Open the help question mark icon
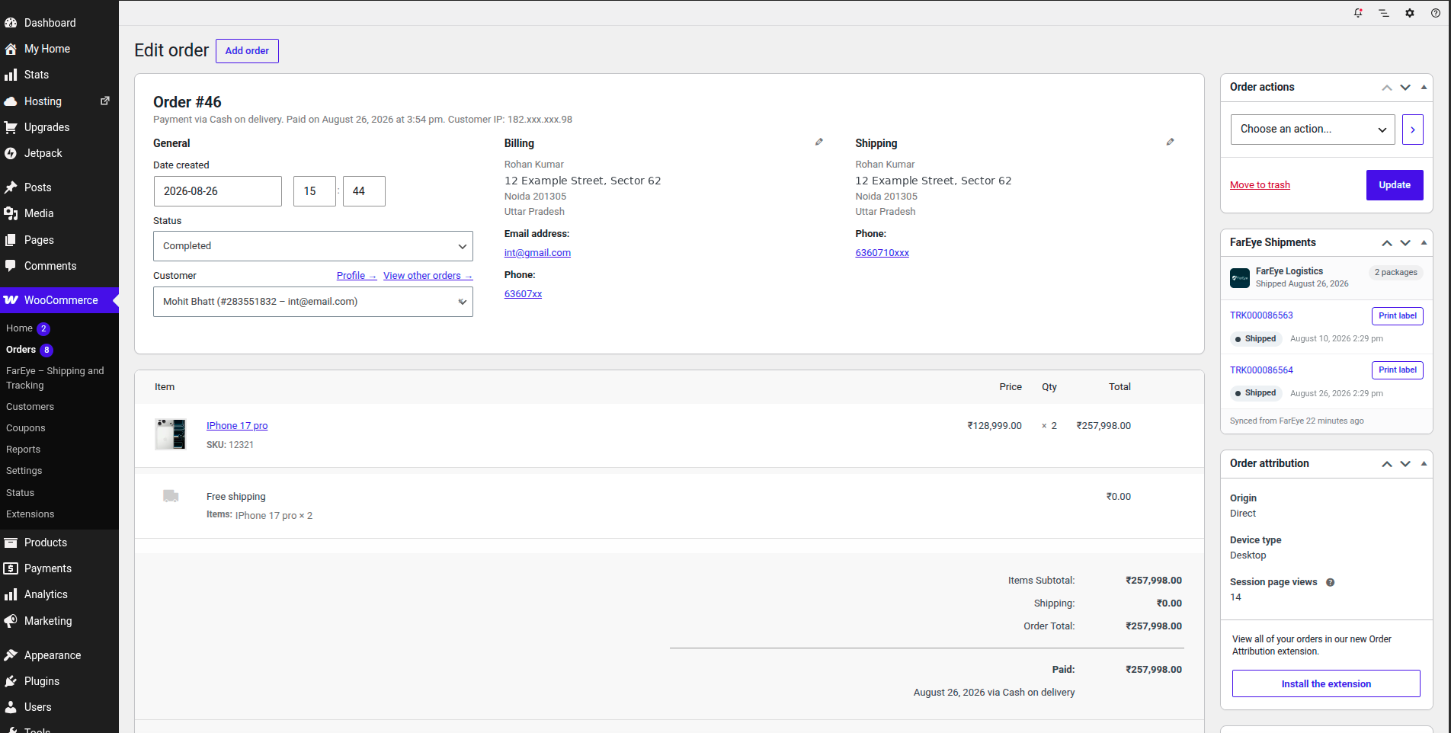 point(1436,13)
